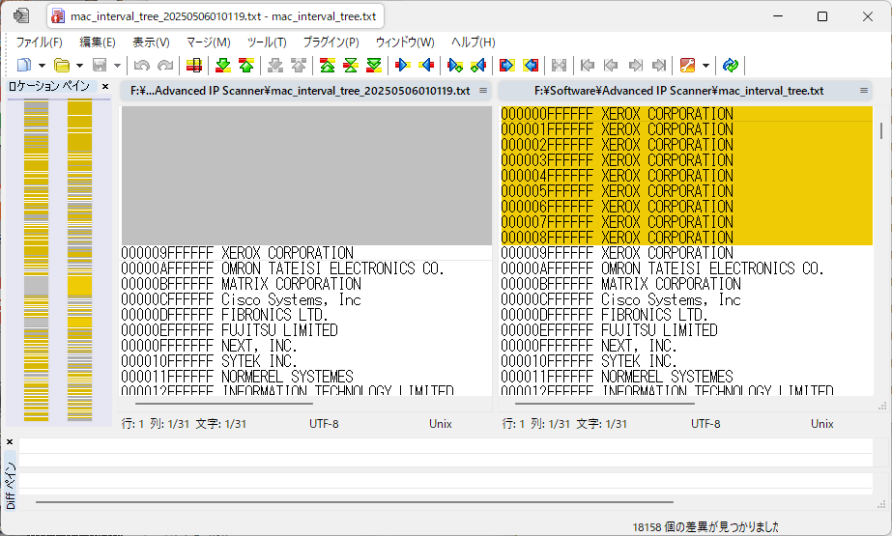Click the Copy to Right blue arrow icon
Screen dimensions: 892x536
pyautogui.click(x=403, y=66)
